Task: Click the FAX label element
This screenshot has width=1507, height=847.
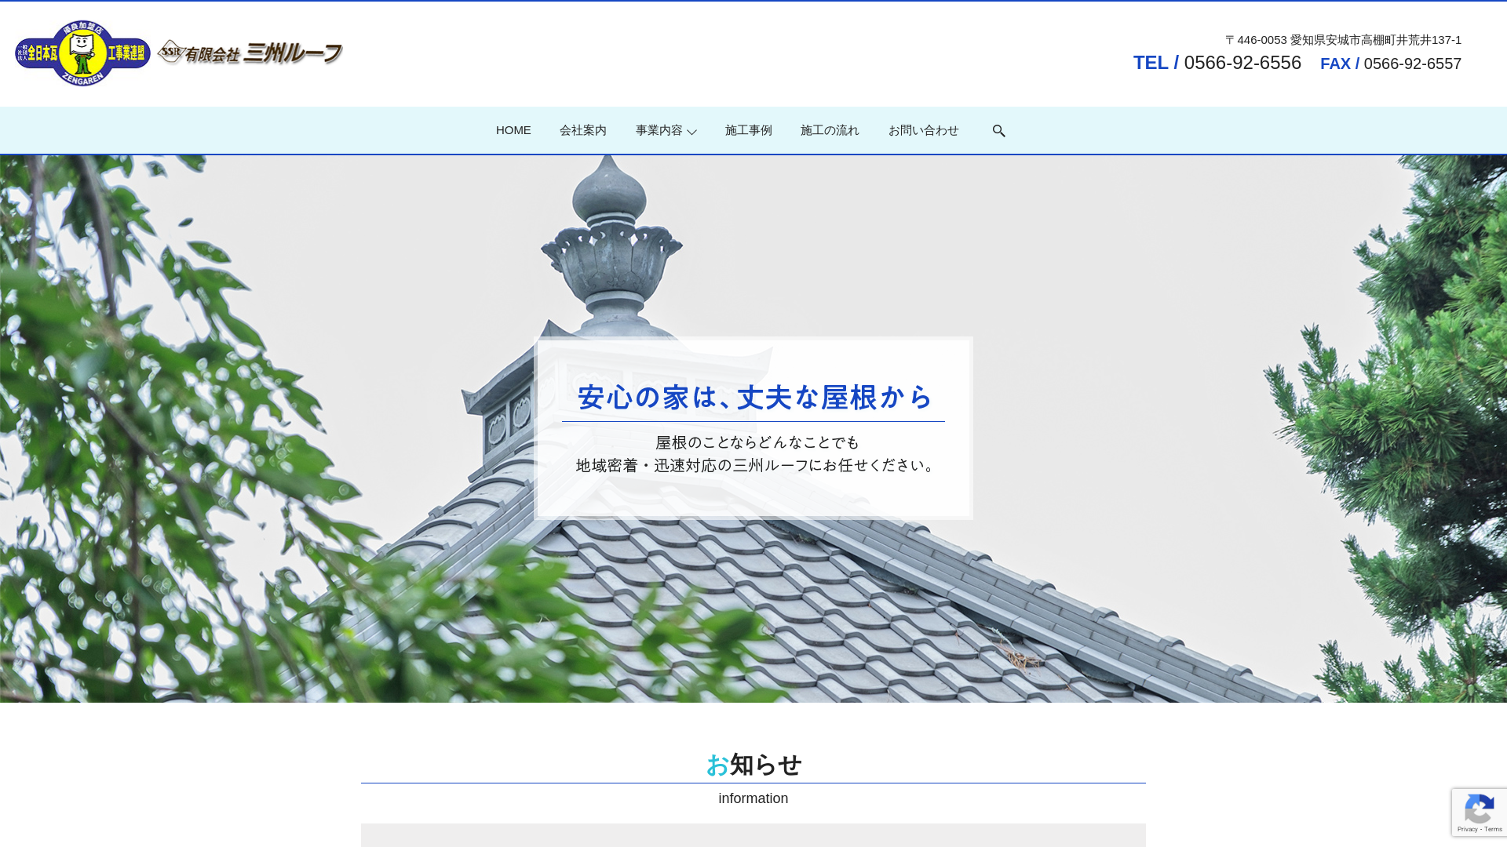Action: pyautogui.click(x=1335, y=64)
